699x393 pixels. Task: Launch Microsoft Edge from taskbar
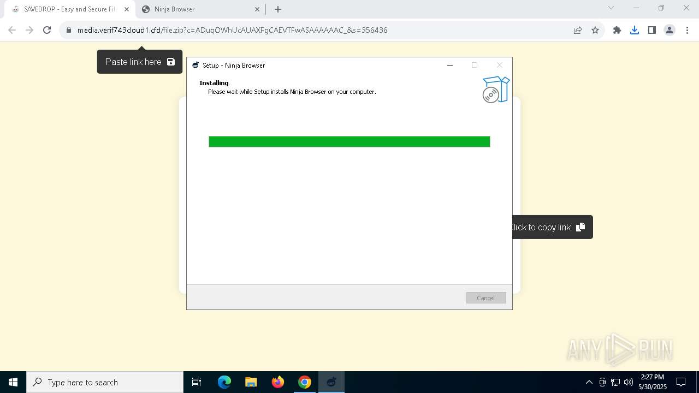coord(224,382)
